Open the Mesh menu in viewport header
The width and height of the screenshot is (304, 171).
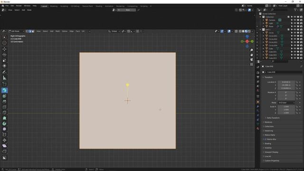click(57, 31)
